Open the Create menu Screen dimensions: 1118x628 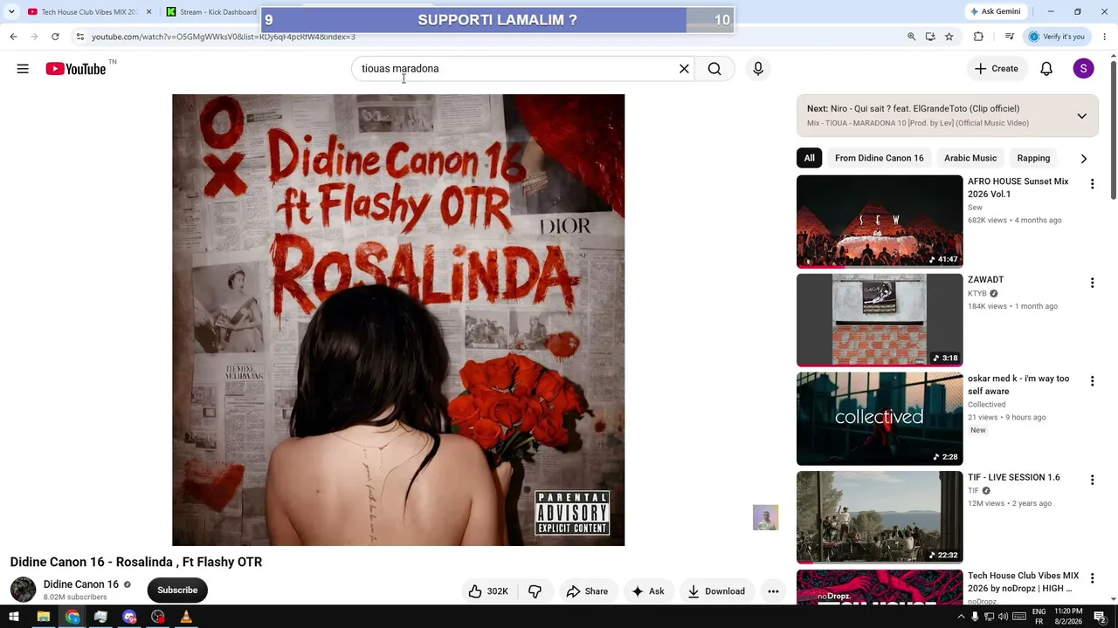[x=996, y=69]
